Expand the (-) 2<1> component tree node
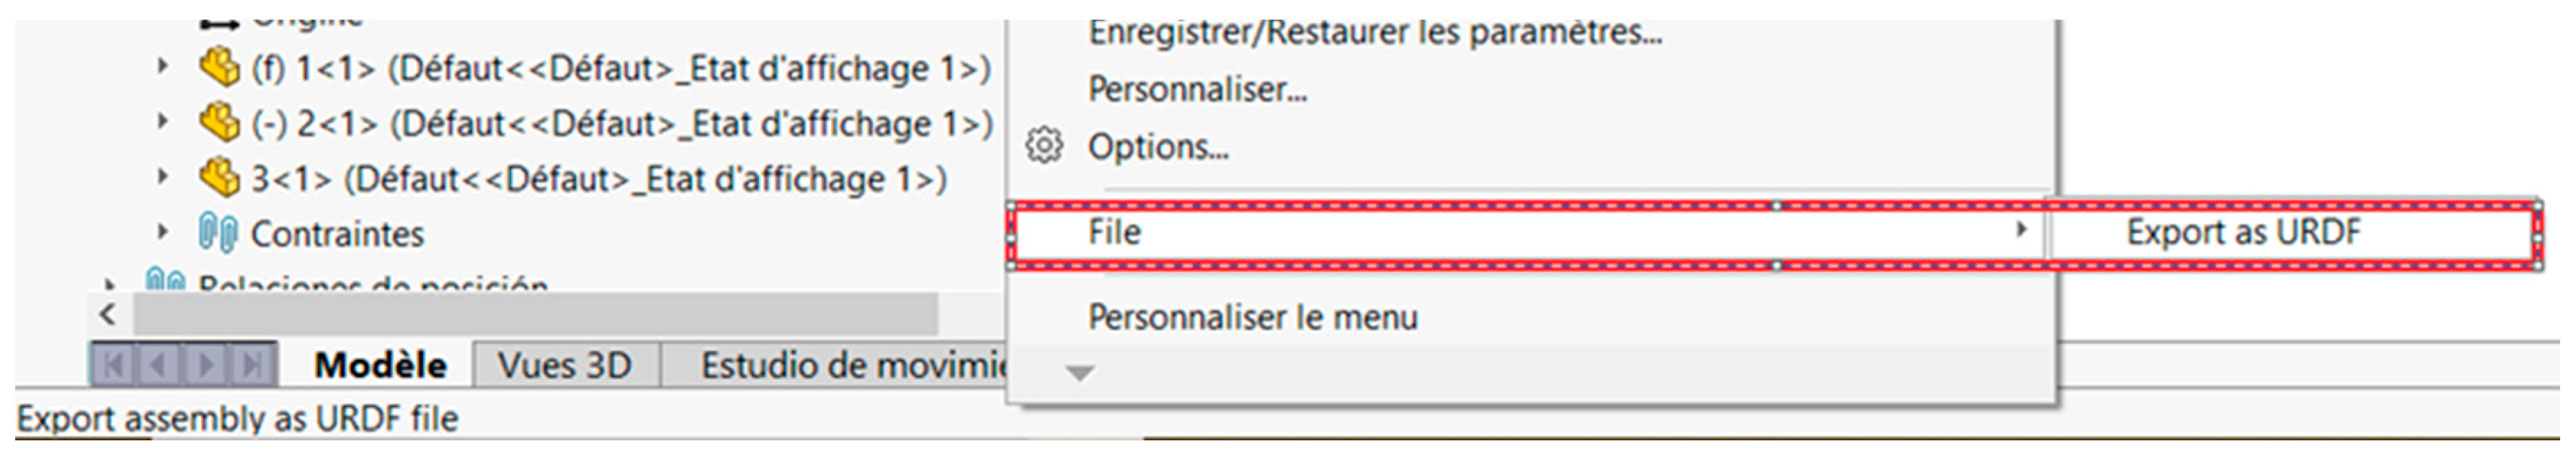Viewport: 2576px width, 469px height. click(162, 122)
